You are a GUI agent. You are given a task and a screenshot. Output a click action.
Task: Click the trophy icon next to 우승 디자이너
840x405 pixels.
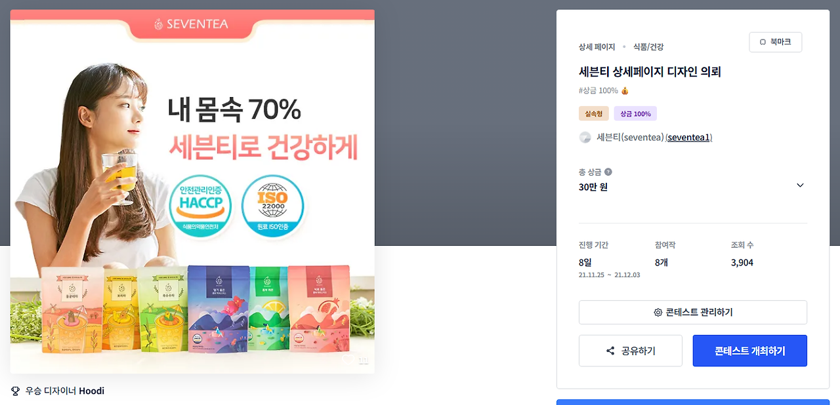click(16, 391)
